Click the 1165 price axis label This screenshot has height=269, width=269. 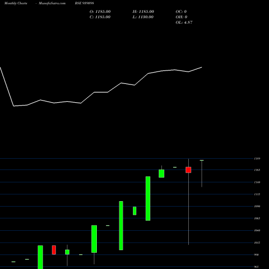coord(257,170)
